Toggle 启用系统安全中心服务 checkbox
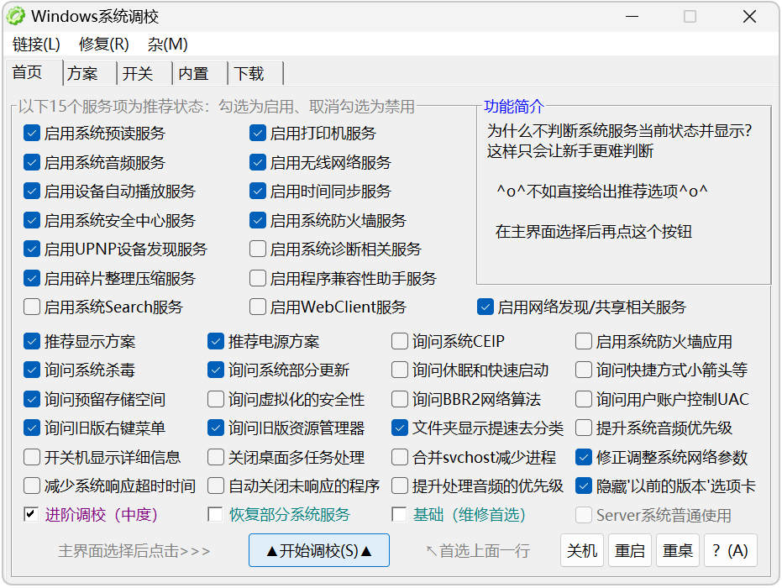This screenshot has height=588, width=782. point(32,220)
